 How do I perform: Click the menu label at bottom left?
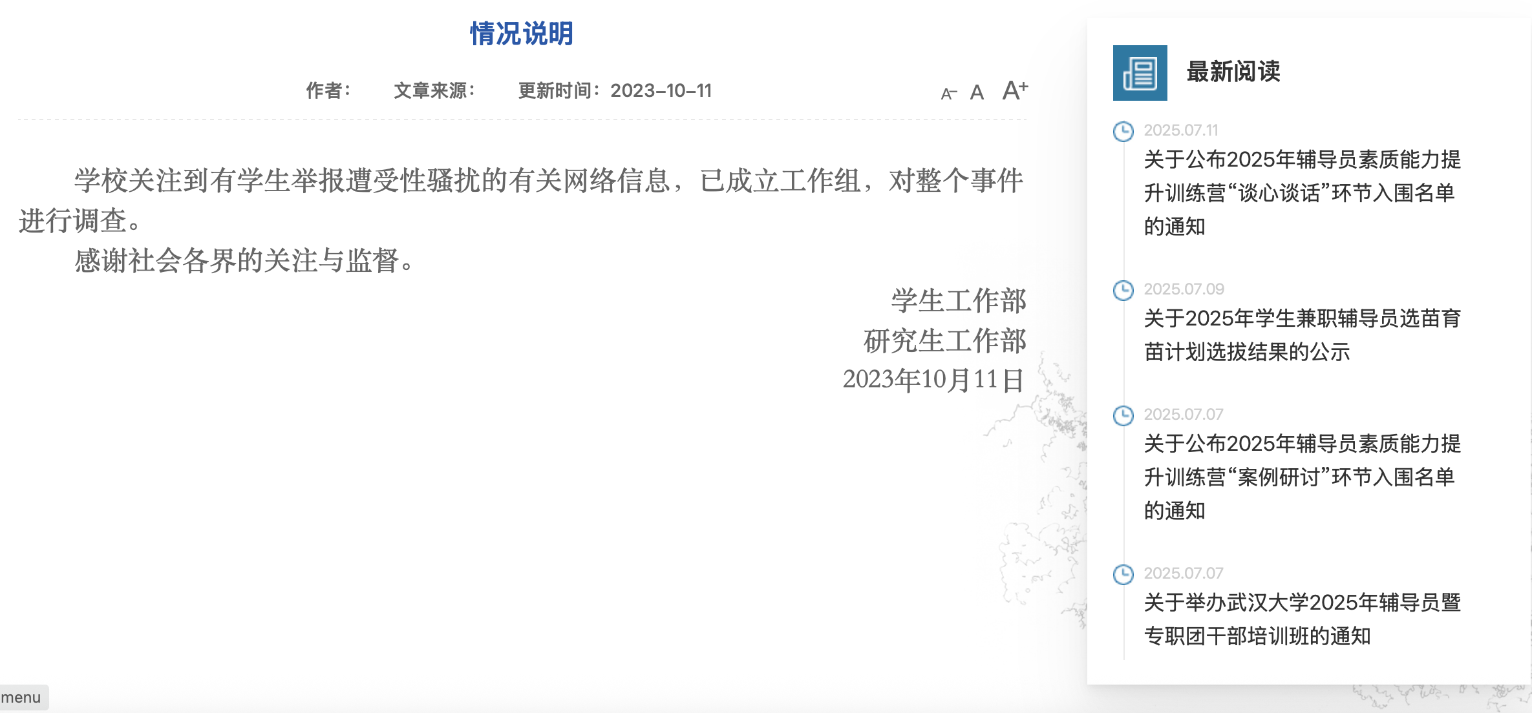click(21, 697)
